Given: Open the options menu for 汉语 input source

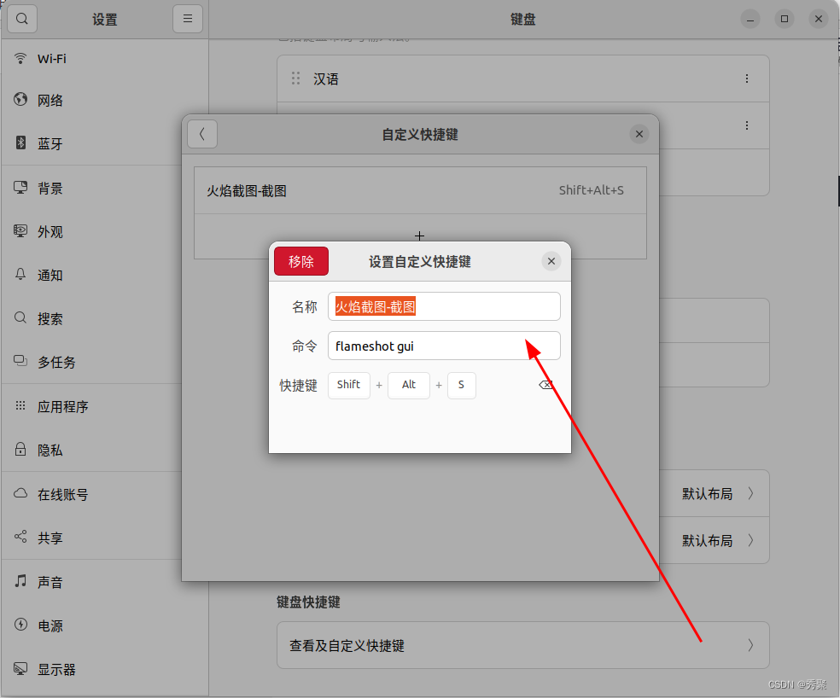Looking at the screenshot, I should tap(747, 79).
